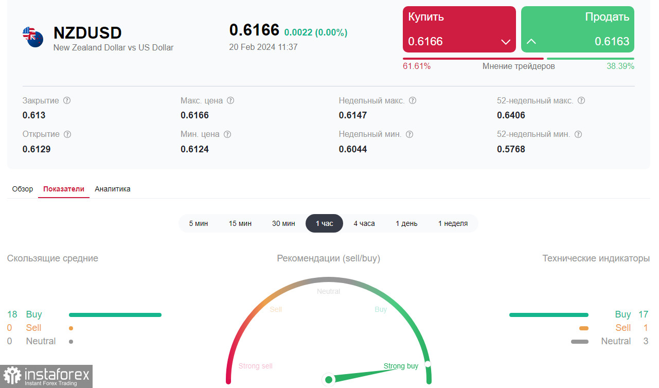Viewport: 659px width, 388px height.
Task: Click the technical indicators Neutral bar
Action: [x=580, y=342]
